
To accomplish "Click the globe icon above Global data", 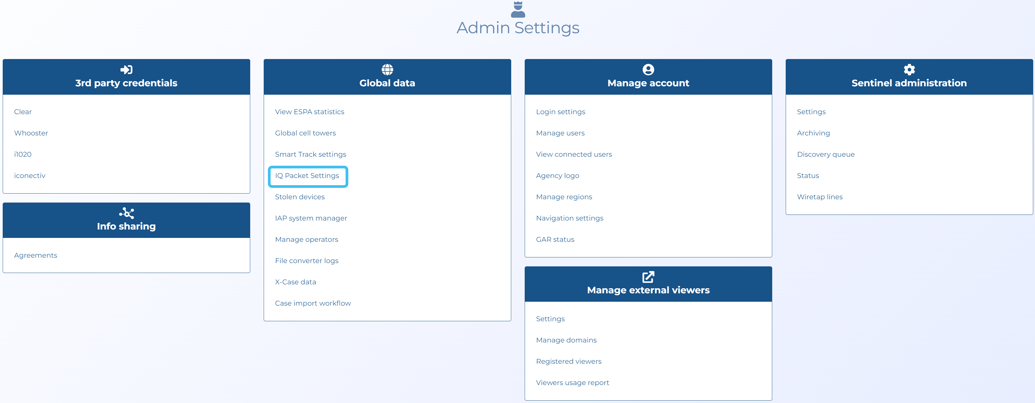I will pos(387,69).
